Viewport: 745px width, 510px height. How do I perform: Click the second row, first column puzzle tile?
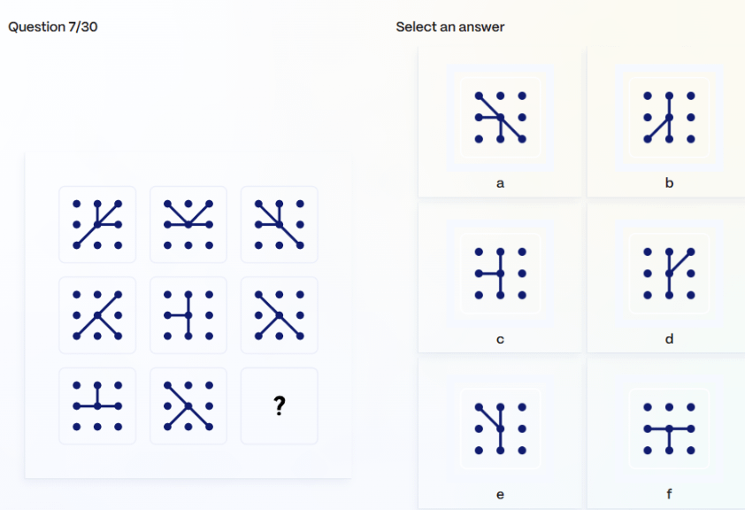click(x=97, y=315)
